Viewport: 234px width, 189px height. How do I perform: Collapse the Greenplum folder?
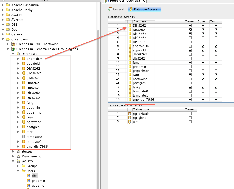3,39
